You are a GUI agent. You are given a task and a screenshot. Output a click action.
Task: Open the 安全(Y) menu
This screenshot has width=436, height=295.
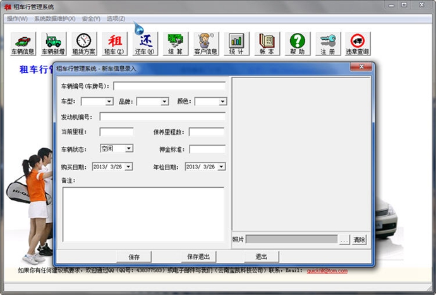tap(91, 19)
